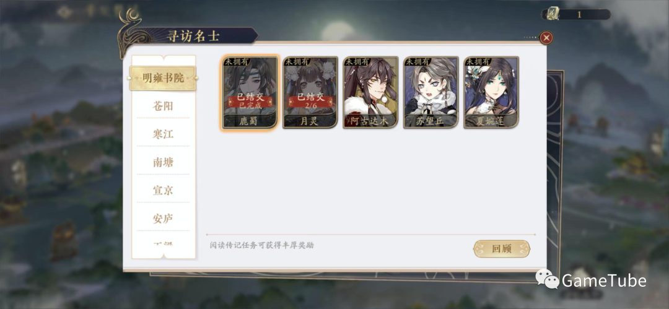
Task: Go to the 宣京 tab
Action: [164, 190]
